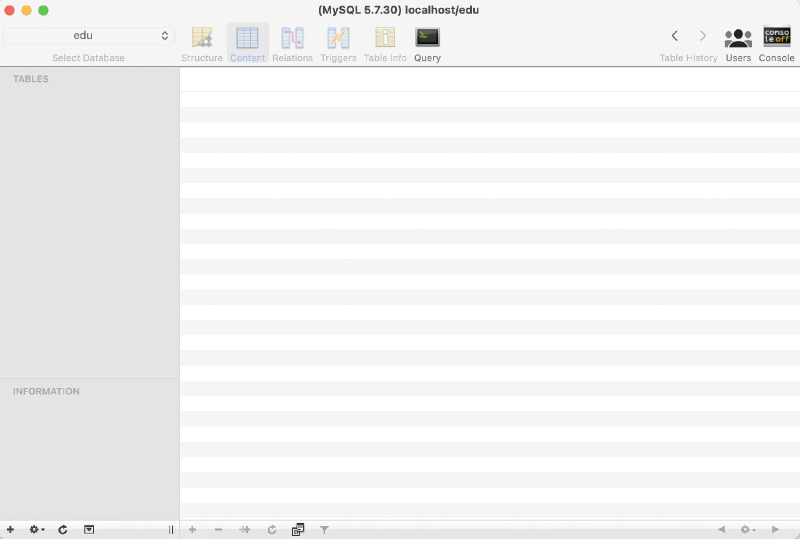
Task: Add a new row to content
Action: point(192,530)
